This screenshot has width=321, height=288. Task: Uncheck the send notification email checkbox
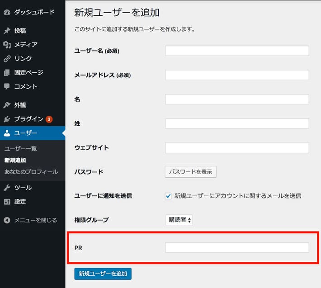(169, 196)
